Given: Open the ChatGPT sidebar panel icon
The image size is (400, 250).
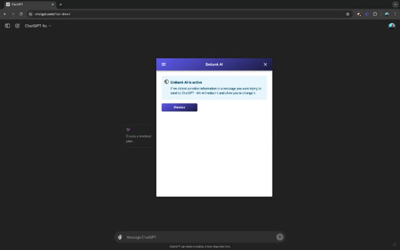Looking at the screenshot, I should pyautogui.click(x=7, y=25).
